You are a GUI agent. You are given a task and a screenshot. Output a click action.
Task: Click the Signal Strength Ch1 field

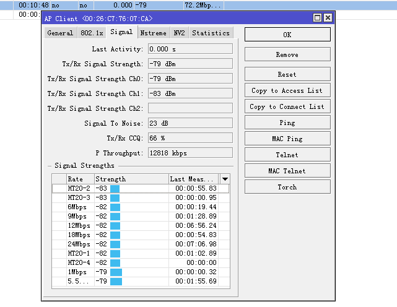click(190, 93)
